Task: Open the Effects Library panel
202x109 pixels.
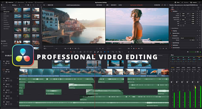Action: click(19, 2)
